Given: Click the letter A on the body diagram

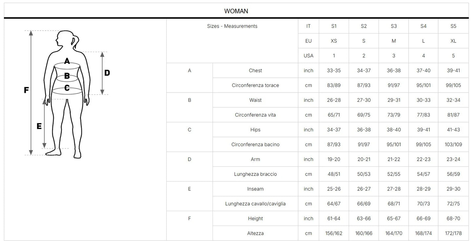Looking at the screenshot, I should [67, 61].
